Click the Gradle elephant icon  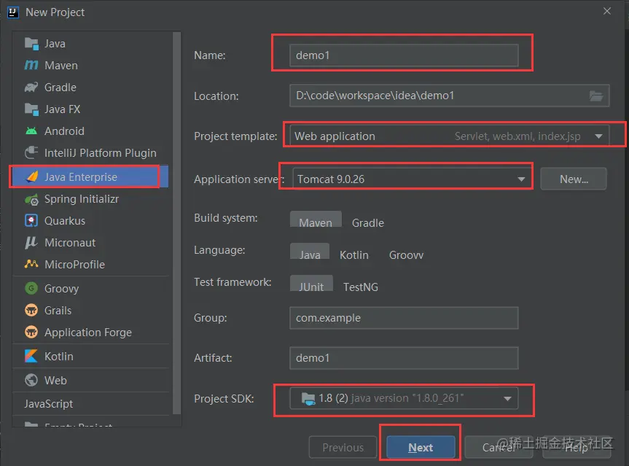[x=31, y=87]
